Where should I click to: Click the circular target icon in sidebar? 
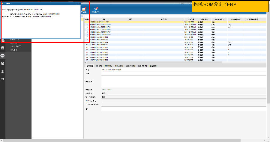pyautogui.click(x=3, y=64)
